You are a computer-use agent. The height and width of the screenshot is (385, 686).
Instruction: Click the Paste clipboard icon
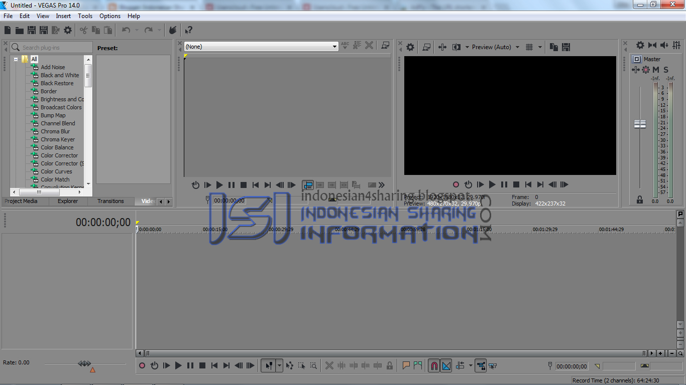click(108, 31)
